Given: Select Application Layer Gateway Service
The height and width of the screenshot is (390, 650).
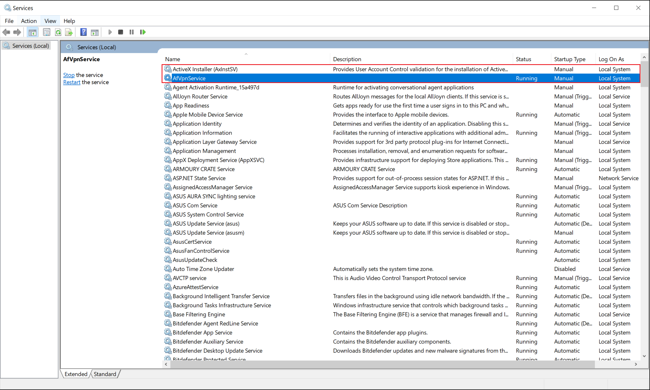Looking at the screenshot, I should (401, 142).
